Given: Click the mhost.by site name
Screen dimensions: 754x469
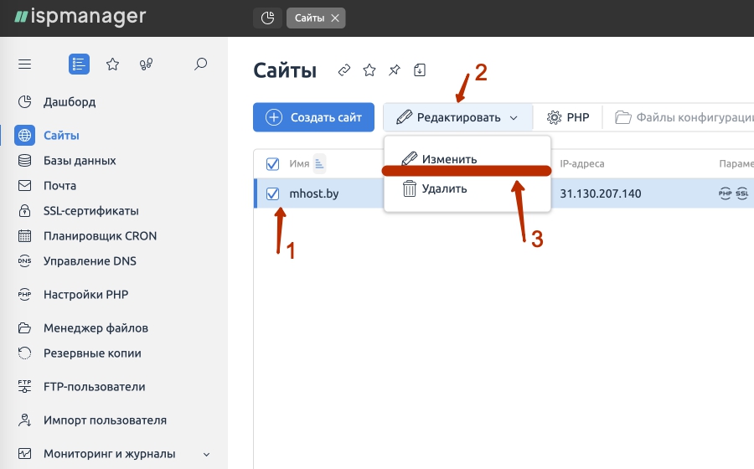Looking at the screenshot, I should click(x=314, y=193).
